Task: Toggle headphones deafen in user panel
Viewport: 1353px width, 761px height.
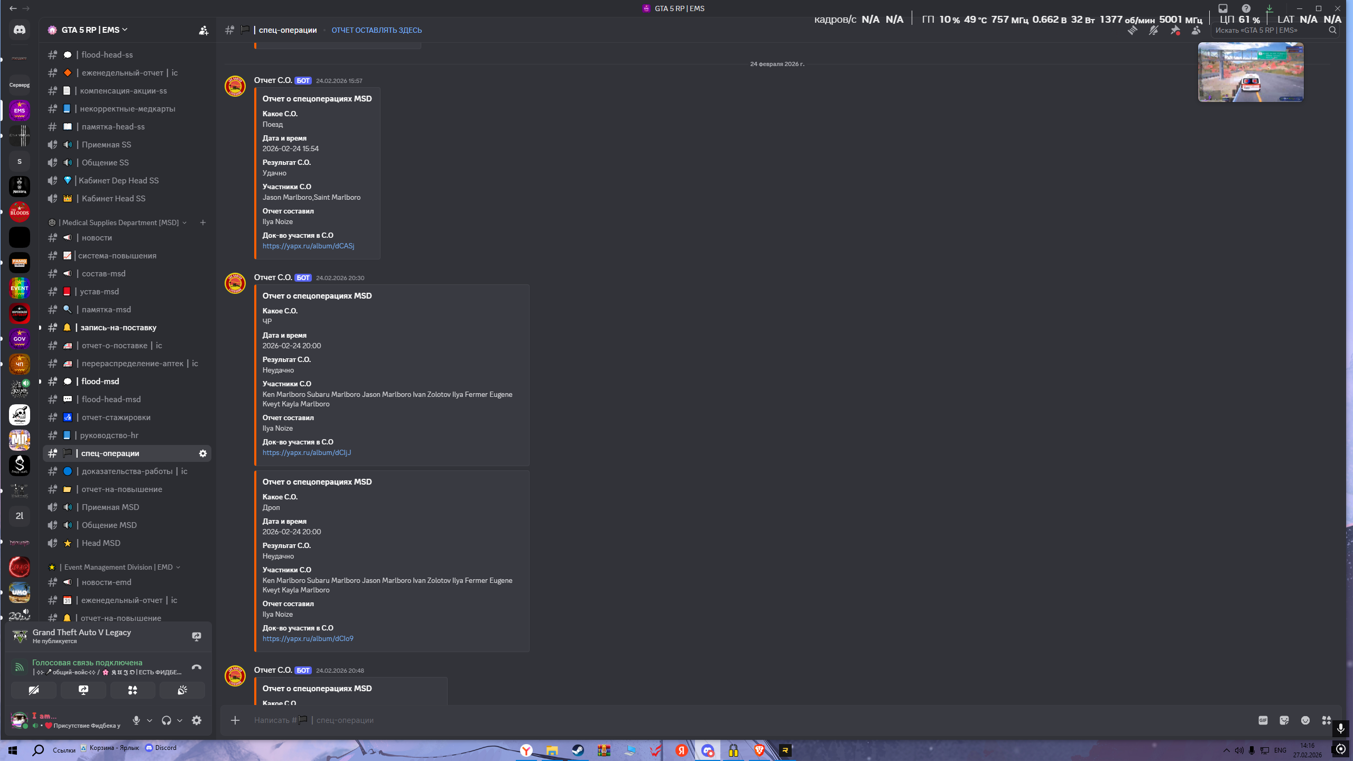Action: 166,720
